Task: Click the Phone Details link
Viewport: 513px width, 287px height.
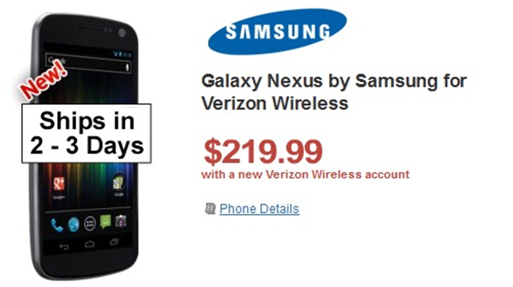Action: click(x=259, y=208)
